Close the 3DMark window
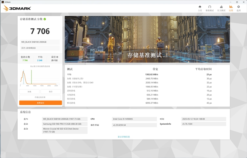The image size is (247, 158). (x=243, y=2)
